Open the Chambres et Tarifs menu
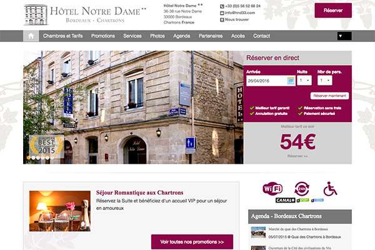The image size is (375, 250). coord(63,36)
